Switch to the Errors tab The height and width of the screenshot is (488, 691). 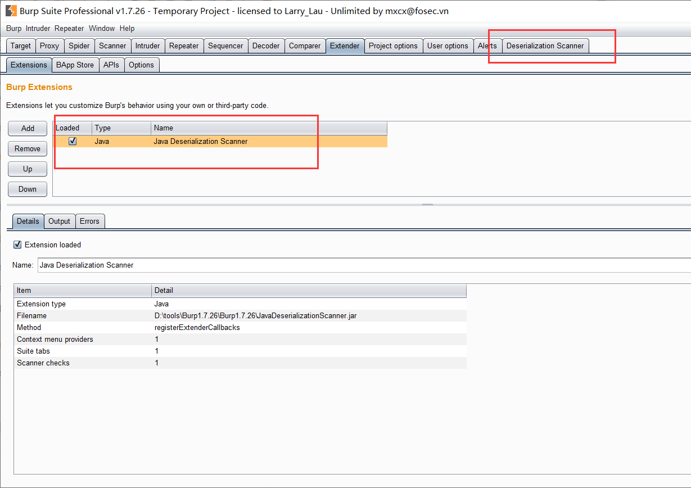[89, 221]
